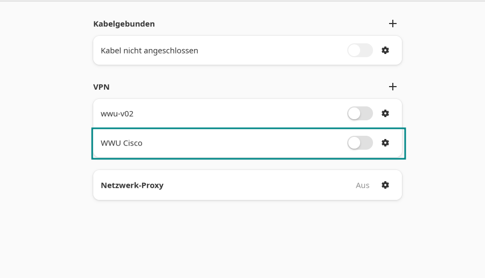Viewport: 485px width, 278px height.
Task: Open the Netzwerk-Proxy gear settings
Action: [385, 185]
